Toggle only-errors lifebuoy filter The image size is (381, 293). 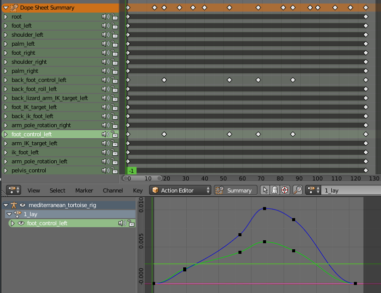tap(285, 190)
